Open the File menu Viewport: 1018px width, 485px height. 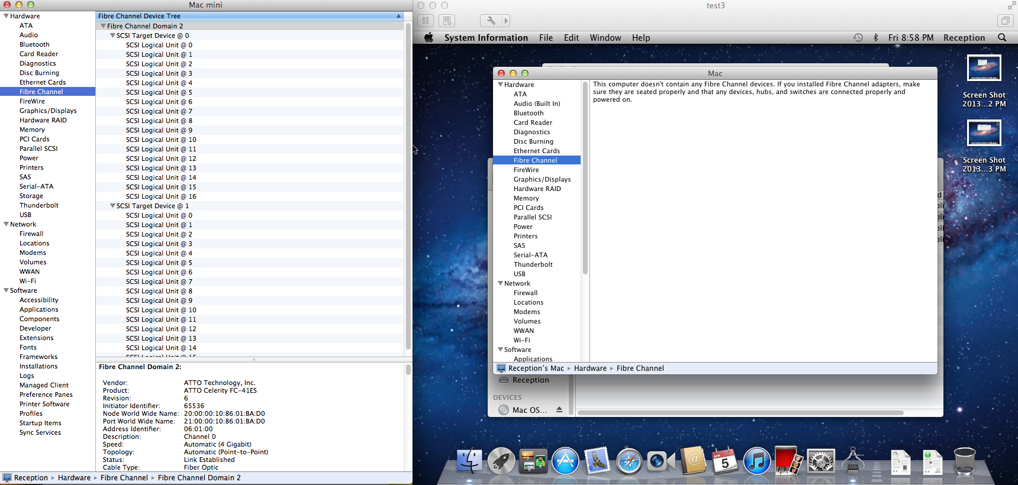click(x=546, y=37)
